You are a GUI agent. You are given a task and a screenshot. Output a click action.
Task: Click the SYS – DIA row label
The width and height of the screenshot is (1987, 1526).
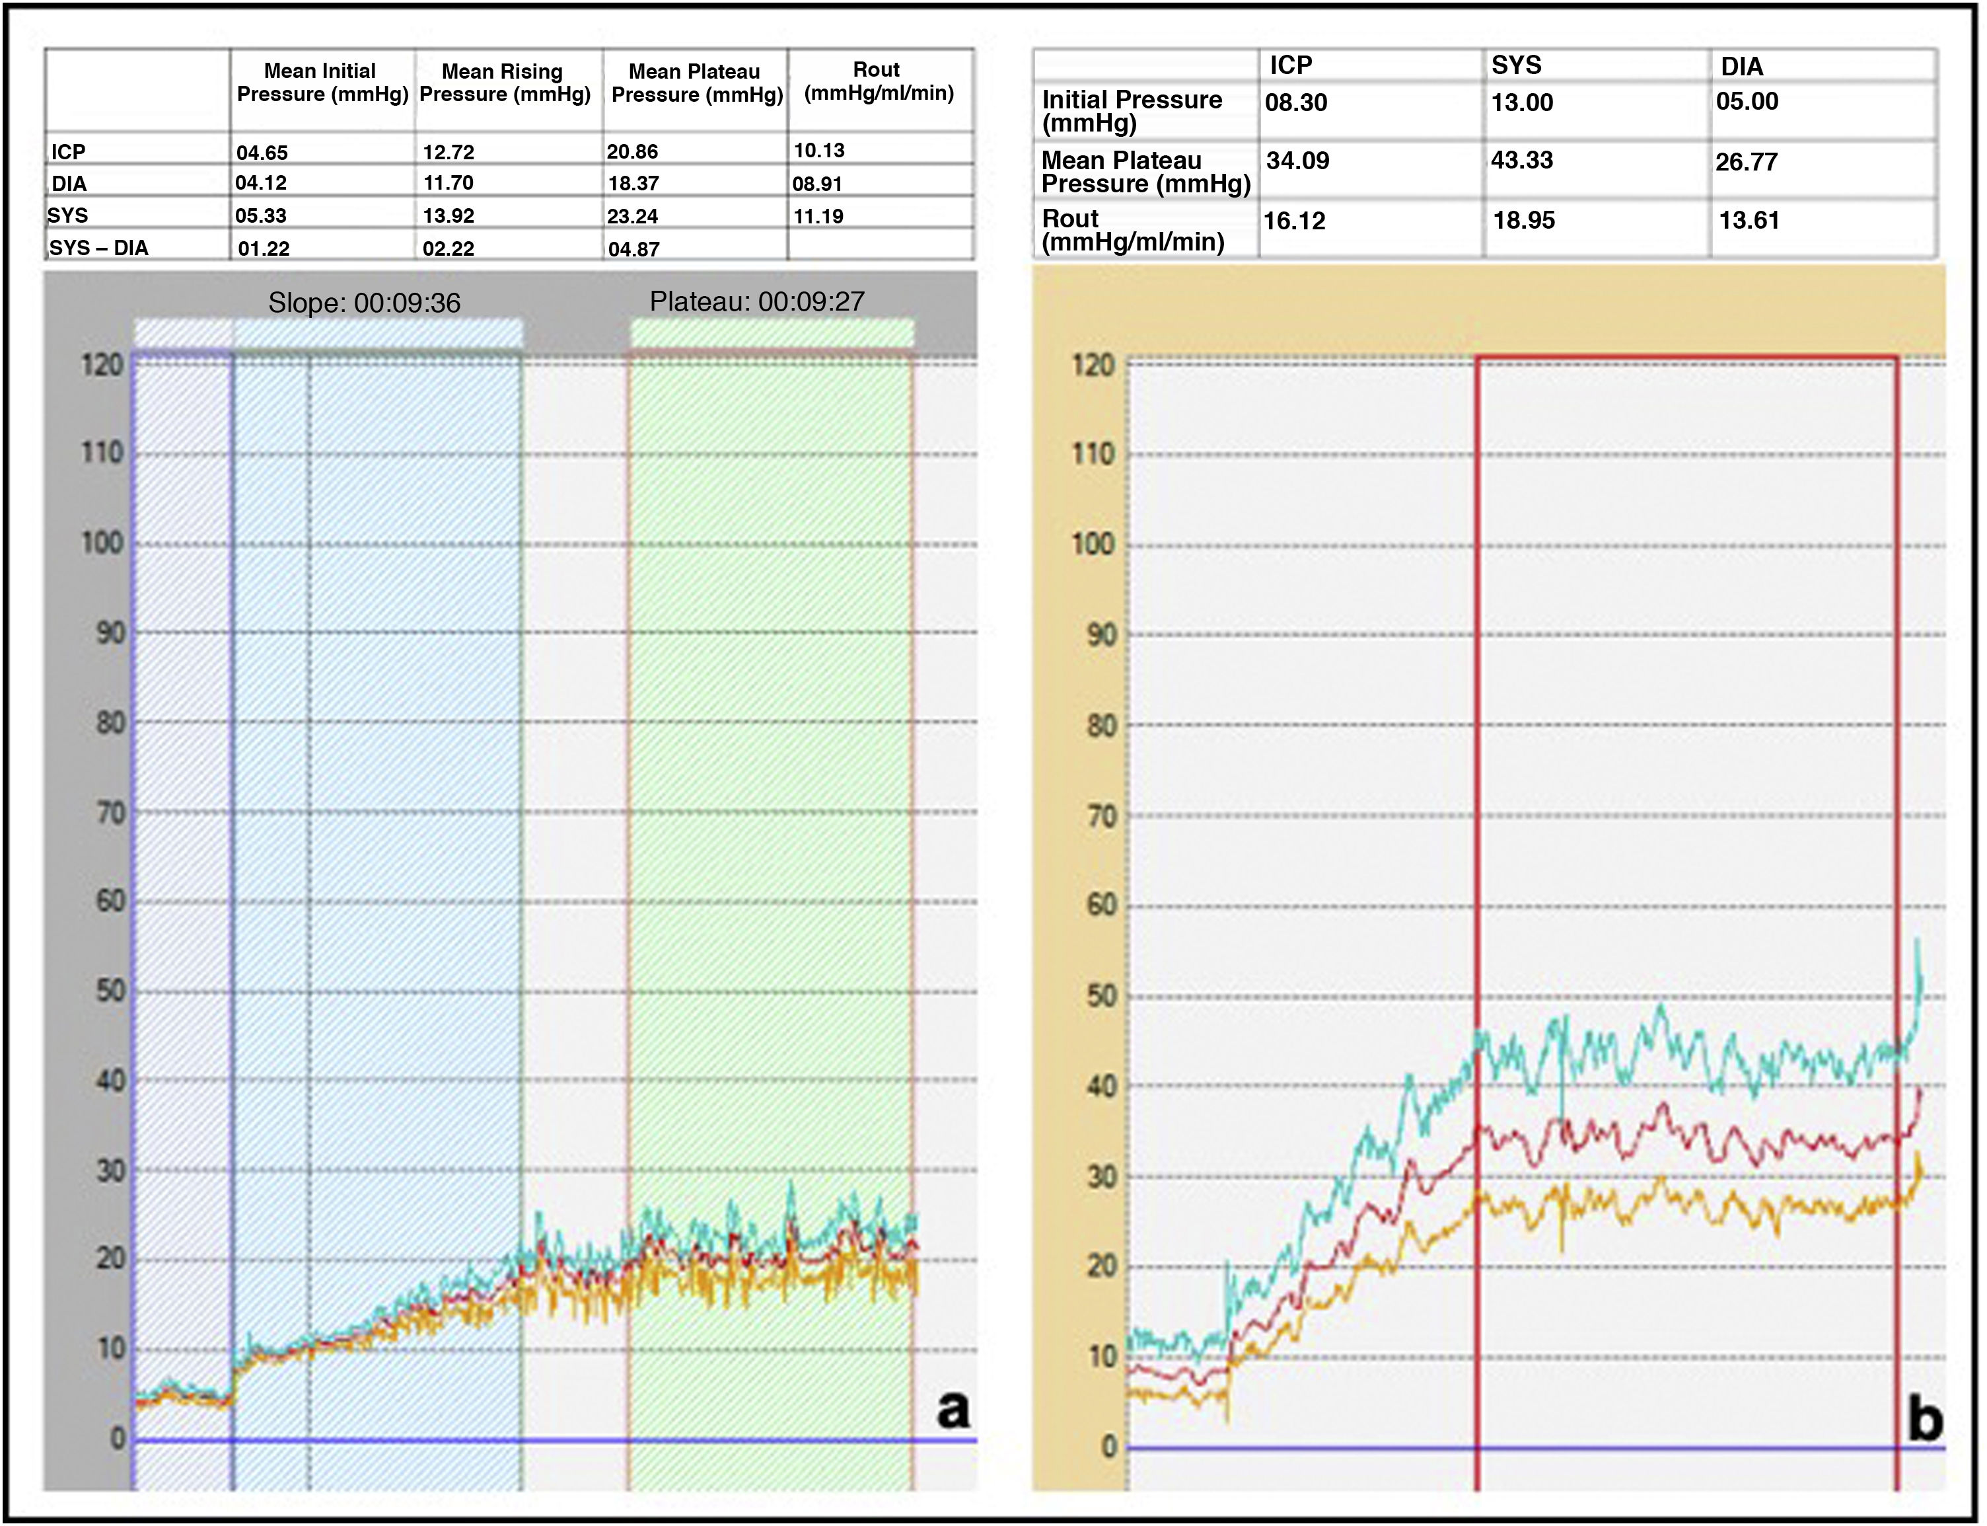point(99,248)
